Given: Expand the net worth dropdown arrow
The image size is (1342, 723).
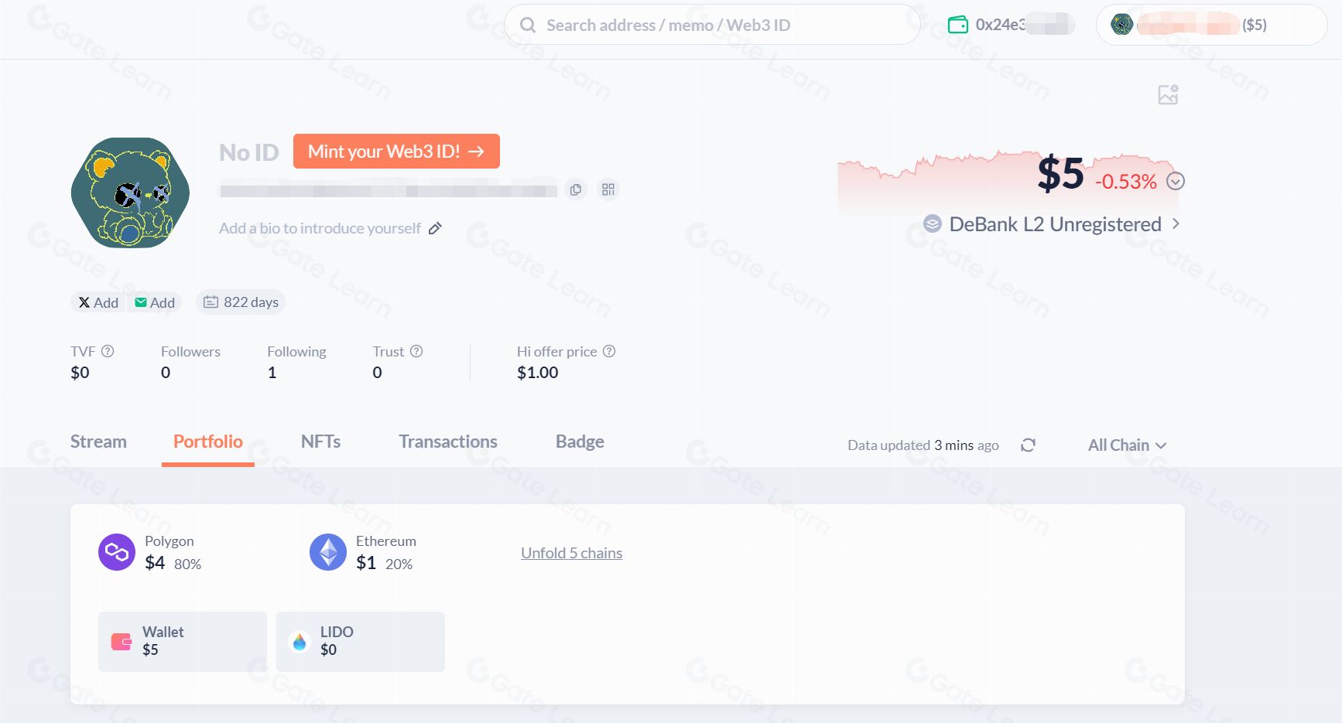Looking at the screenshot, I should (x=1176, y=181).
